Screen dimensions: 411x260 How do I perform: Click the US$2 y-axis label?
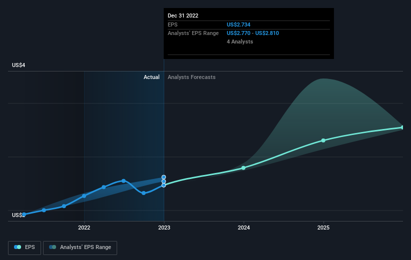[19, 215]
